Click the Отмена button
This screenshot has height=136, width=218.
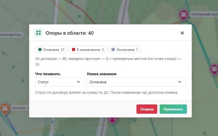147,109
